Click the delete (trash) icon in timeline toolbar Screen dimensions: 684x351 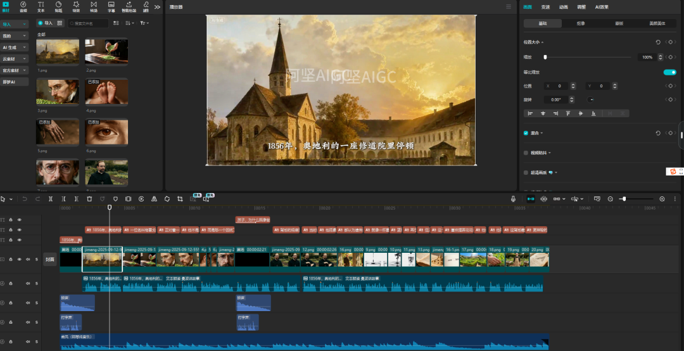pos(89,199)
